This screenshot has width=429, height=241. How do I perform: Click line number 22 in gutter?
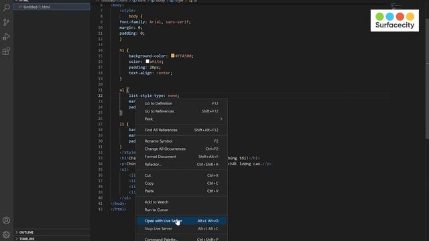click(x=101, y=96)
